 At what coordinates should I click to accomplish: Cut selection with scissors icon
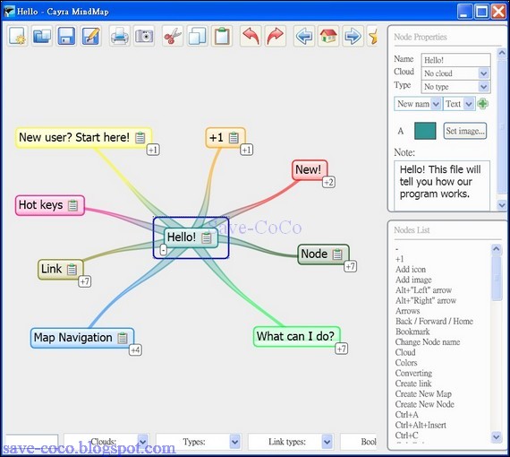[x=173, y=36]
